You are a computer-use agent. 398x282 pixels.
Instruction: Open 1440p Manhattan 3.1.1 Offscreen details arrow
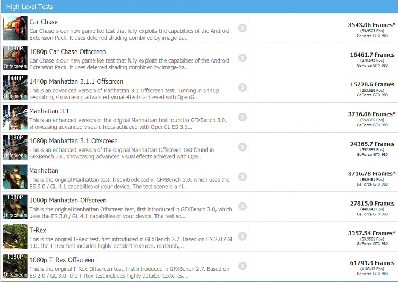pos(243,87)
